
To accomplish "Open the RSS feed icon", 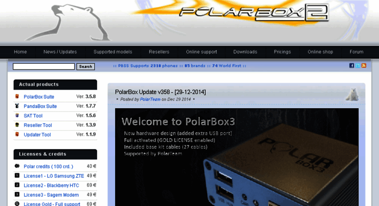I will click(x=364, y=66).
